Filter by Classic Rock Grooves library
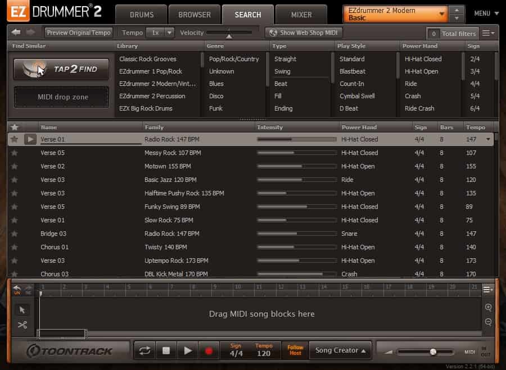This screenshot has height=370, width=506. coord(148,59)
